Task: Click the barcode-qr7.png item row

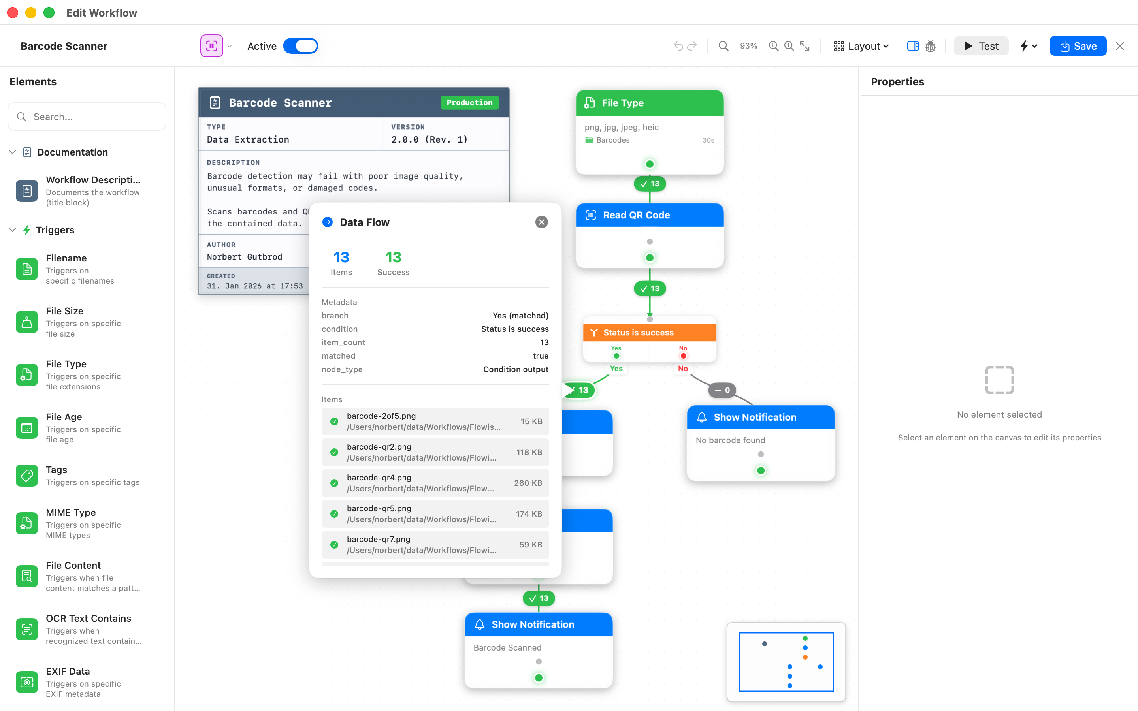Action: (x=435, y=545)
